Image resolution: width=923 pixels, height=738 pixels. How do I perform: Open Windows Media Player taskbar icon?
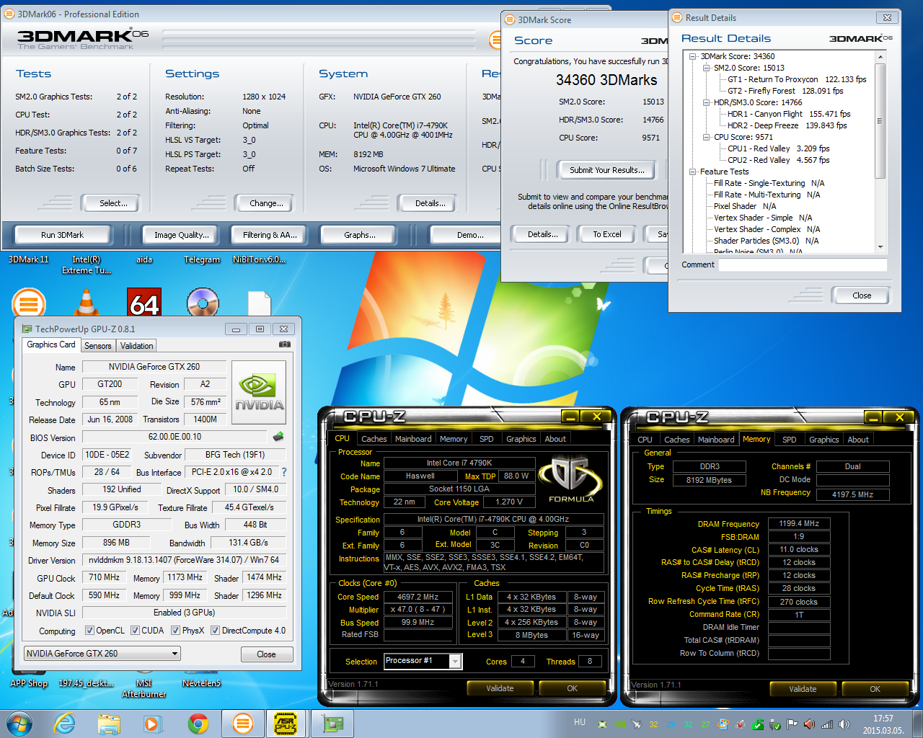pos(153,724)
